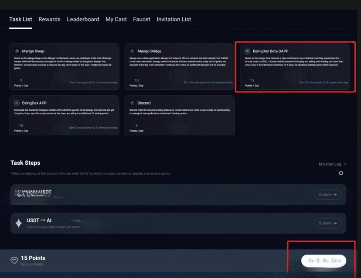
Task: Click 'Earn 30 extra points' text in BeingDex APP
Action: [93, 128]
